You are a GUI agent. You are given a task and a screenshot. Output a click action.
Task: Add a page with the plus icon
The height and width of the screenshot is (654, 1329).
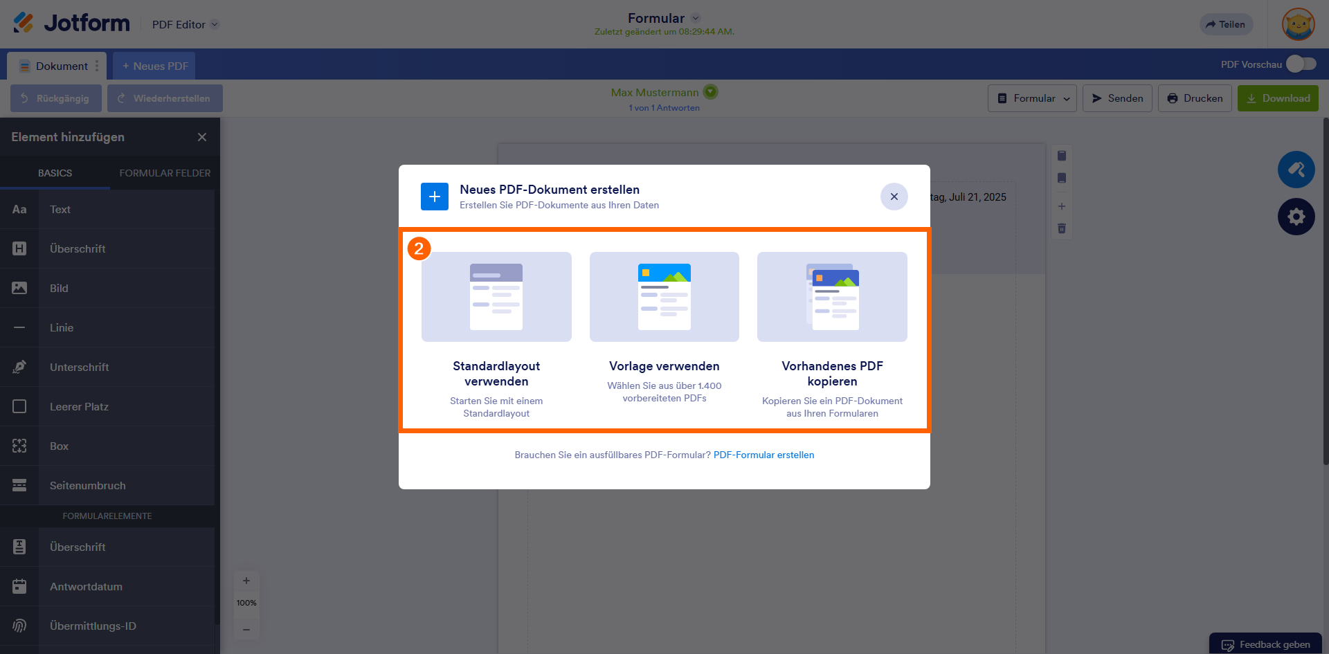click(x=1062, y=206)
